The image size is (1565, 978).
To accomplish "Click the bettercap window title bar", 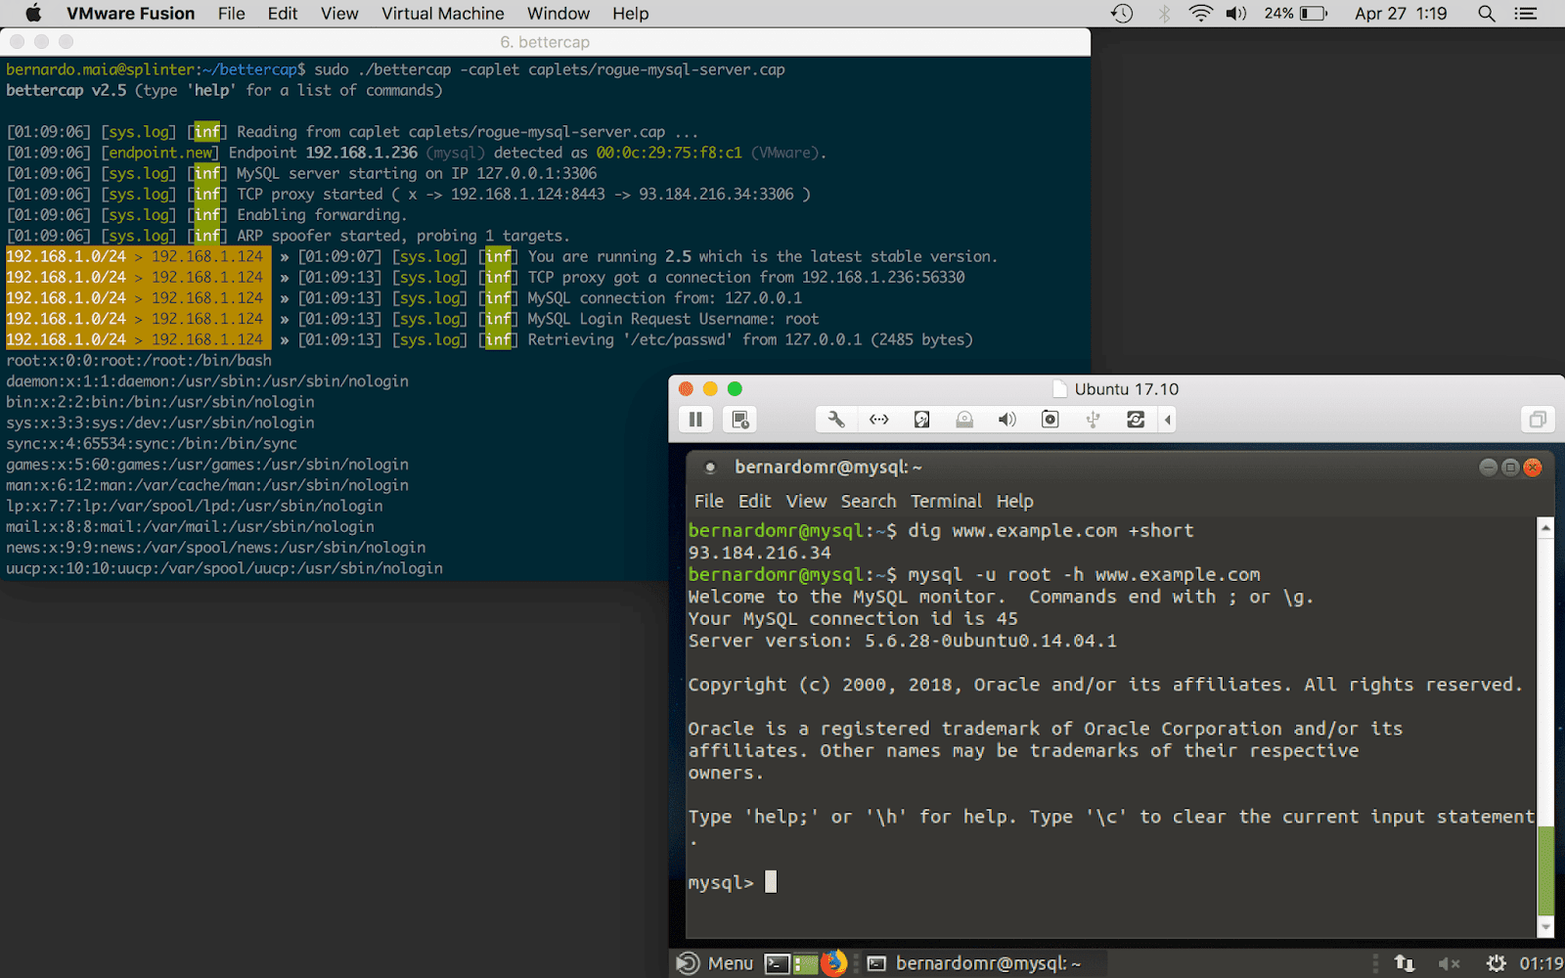I will [545, 42].
